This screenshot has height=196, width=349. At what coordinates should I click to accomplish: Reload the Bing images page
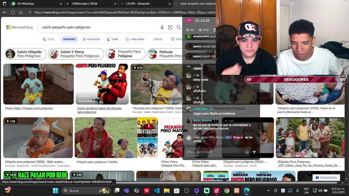click(x=13, y=12)
